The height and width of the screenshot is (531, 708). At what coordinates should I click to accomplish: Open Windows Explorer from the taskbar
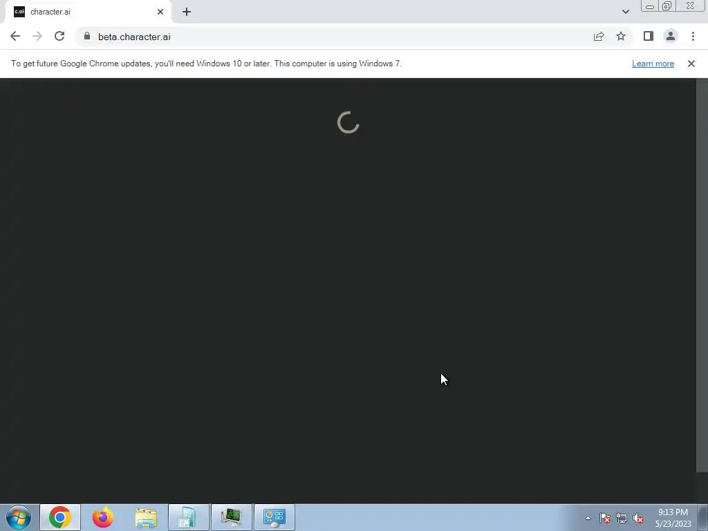coord(146,517)
